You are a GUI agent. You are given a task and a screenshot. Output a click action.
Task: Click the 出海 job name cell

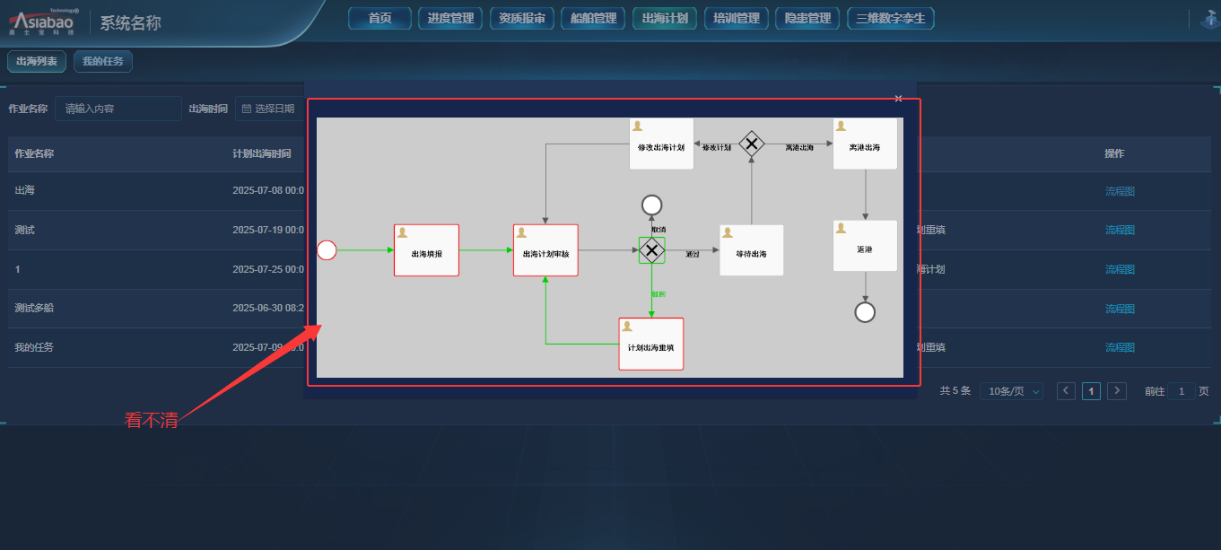[25, 190]
